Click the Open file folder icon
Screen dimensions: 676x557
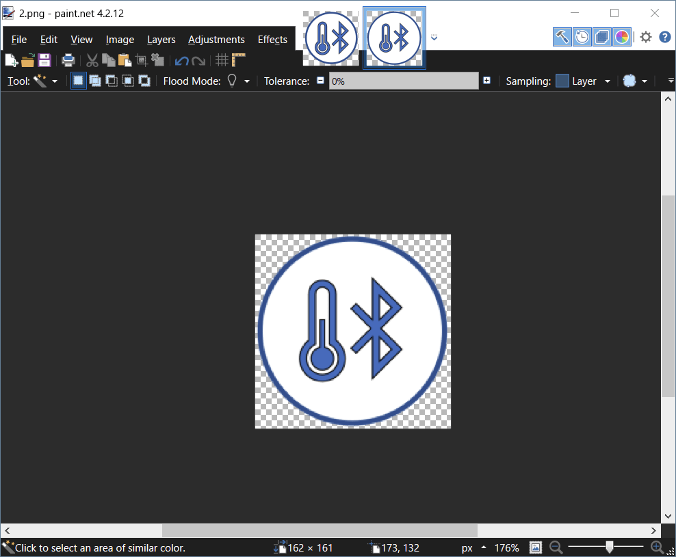point(28,60)
